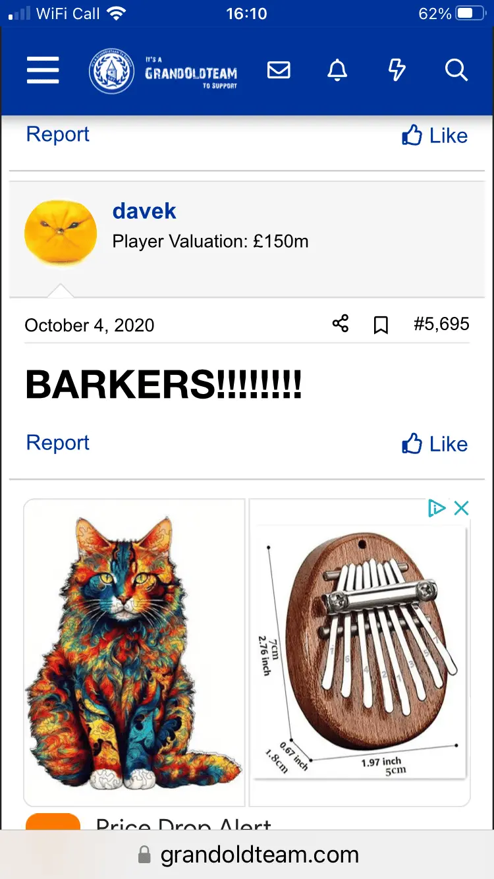This screenshot has width=494, height=879.
Task: Like davek's BARKERS post
Action: (435, 444)
